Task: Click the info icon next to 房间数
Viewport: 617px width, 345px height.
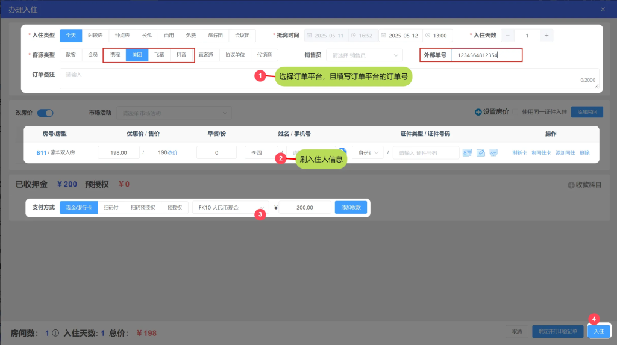Action: point(55,332)
